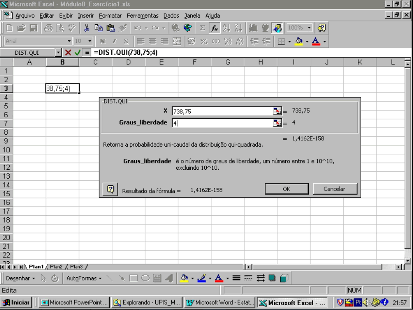
Task: Click the red X cancel-entry icon in formula bar
Action: click(68, 52)
